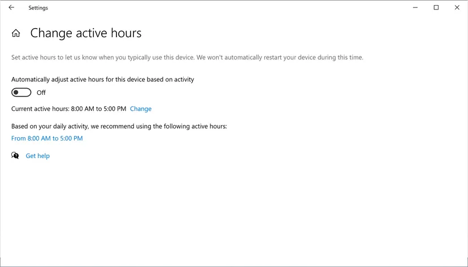Apply recommended From 8:00 AM to 5:00 PM

tap(47, 138)
